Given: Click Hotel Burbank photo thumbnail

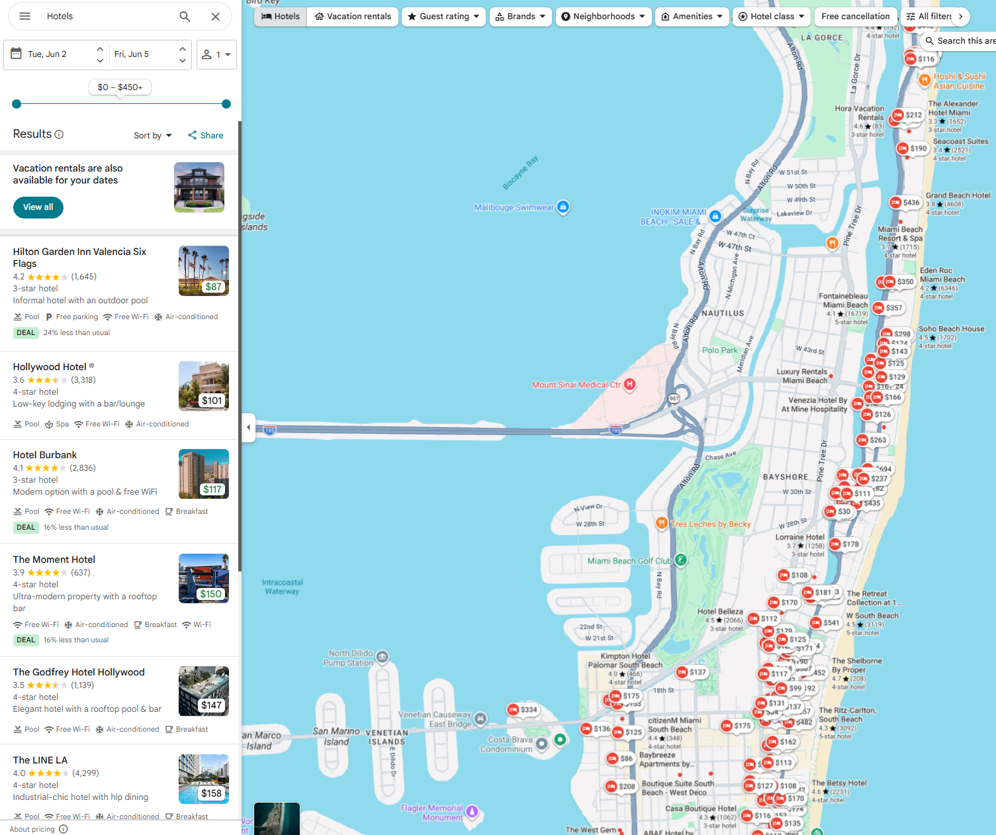Looking at the screenshot, I should coord(204,474).
